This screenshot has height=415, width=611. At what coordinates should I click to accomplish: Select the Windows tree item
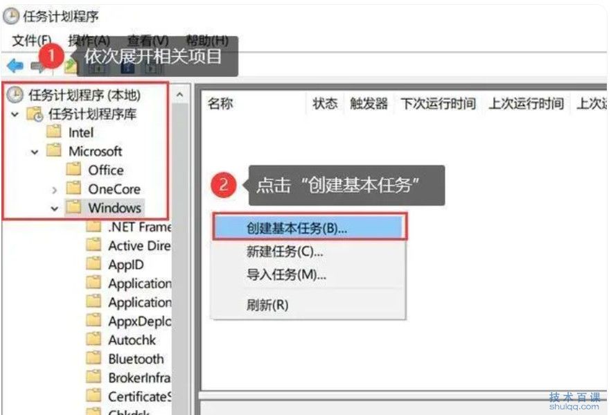(114, 208)
